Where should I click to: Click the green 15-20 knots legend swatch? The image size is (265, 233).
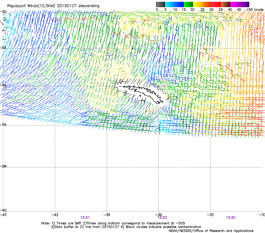[x=188, y=4]
